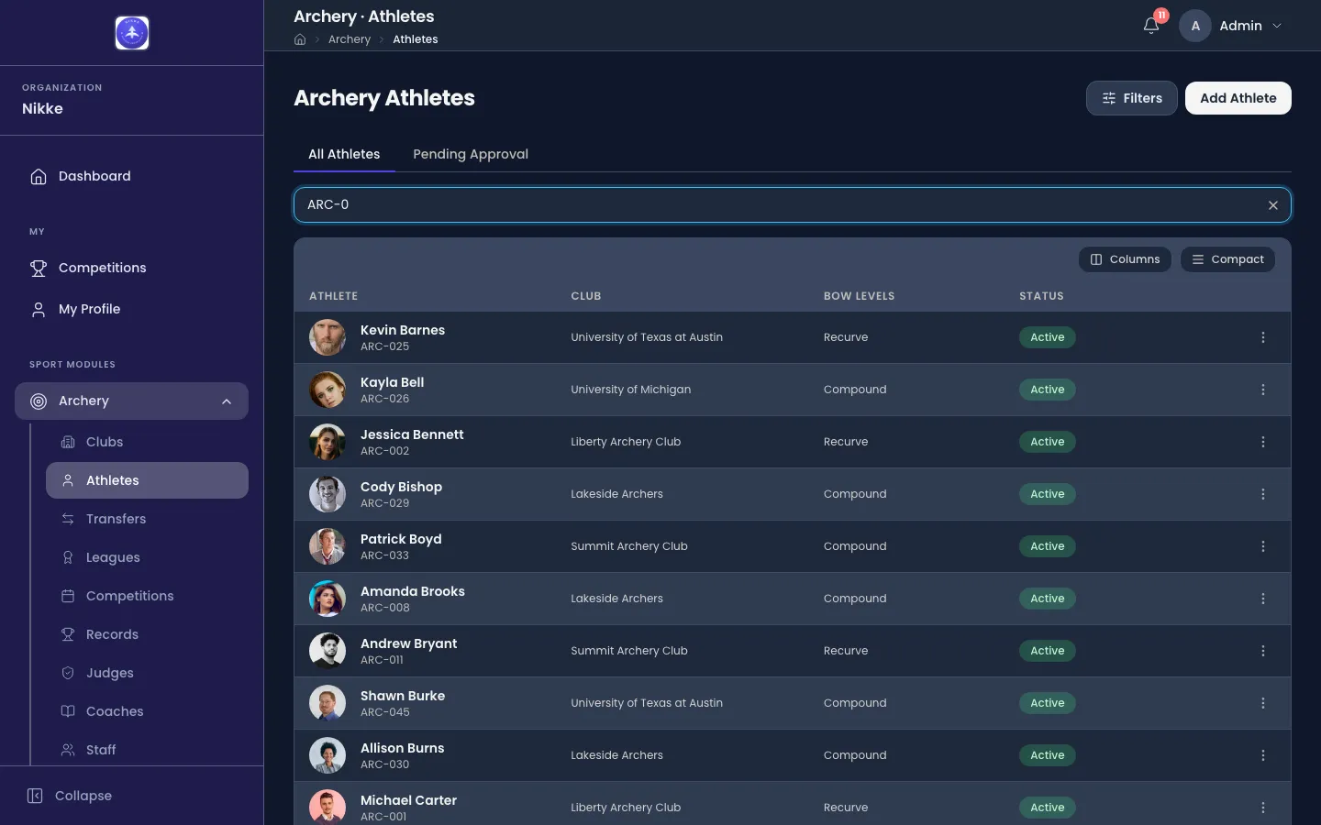The height and width of the screenshot is (825, 1321).
Task: Open row actions for Kayla Bell
Action: pyautogui.click(x=1263, y=390)
